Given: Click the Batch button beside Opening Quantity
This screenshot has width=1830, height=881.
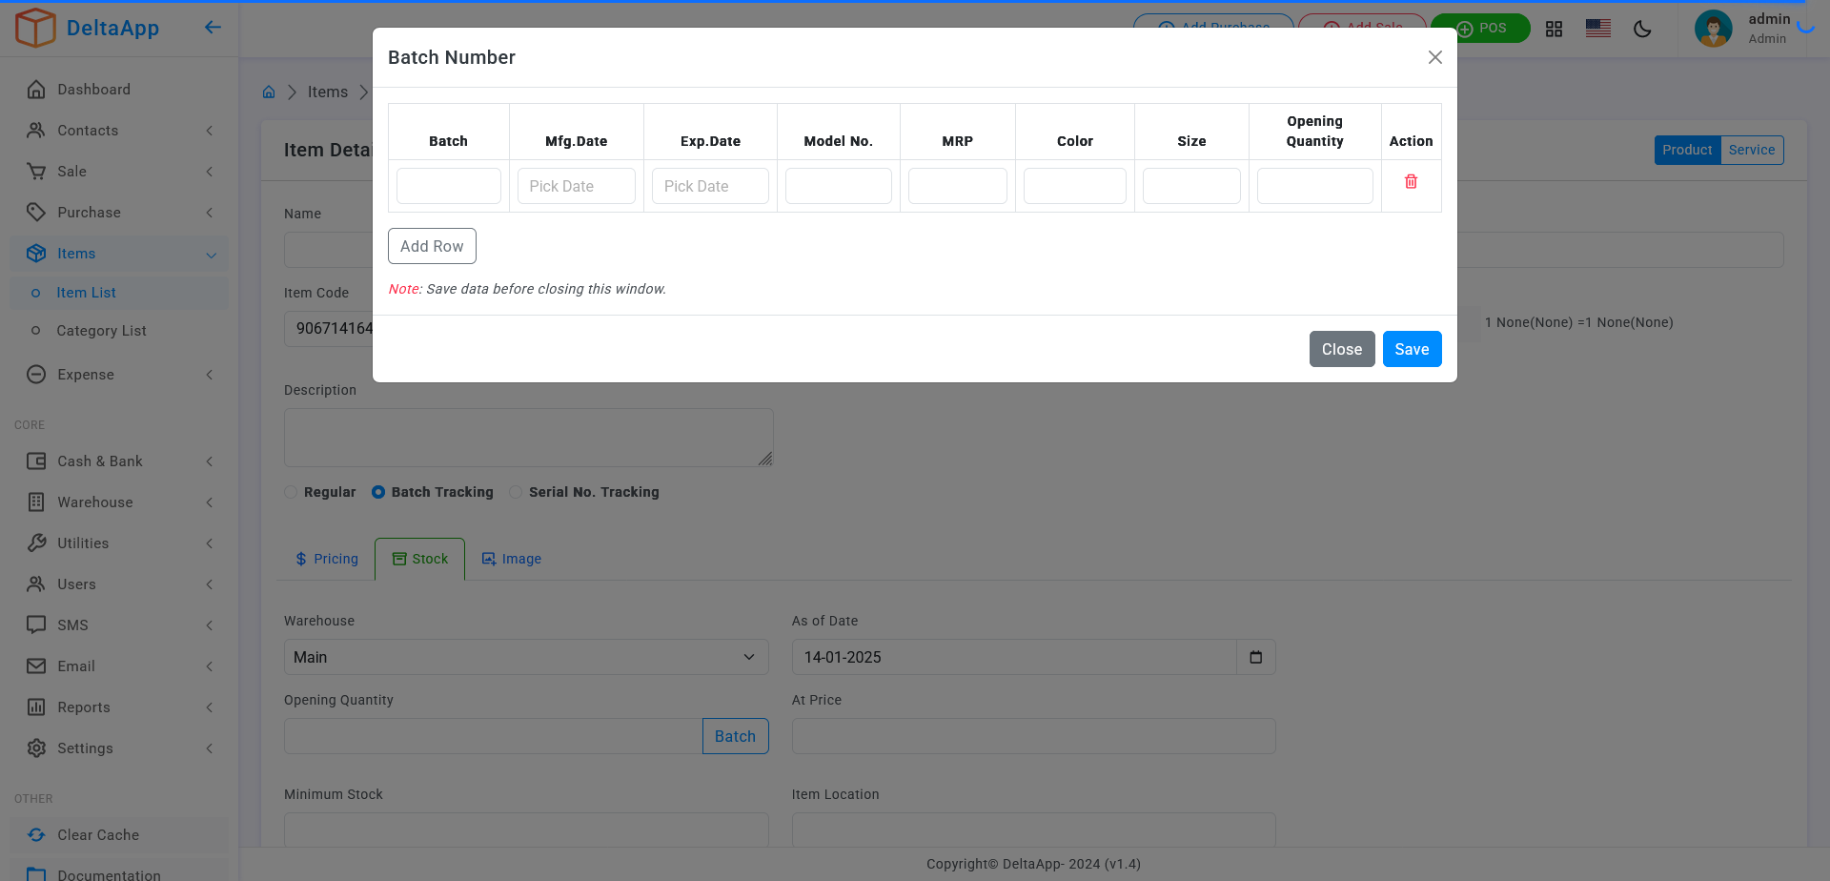Looking at the screenshot, I should click(x=735, y=736).
